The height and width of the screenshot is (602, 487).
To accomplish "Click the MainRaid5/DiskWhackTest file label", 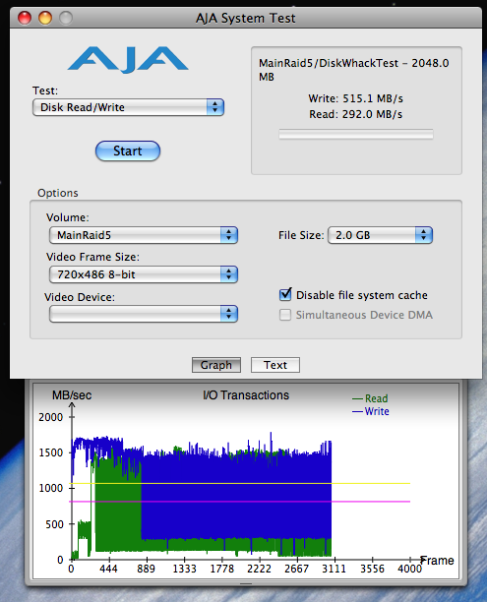I will (x=354, y=70).
